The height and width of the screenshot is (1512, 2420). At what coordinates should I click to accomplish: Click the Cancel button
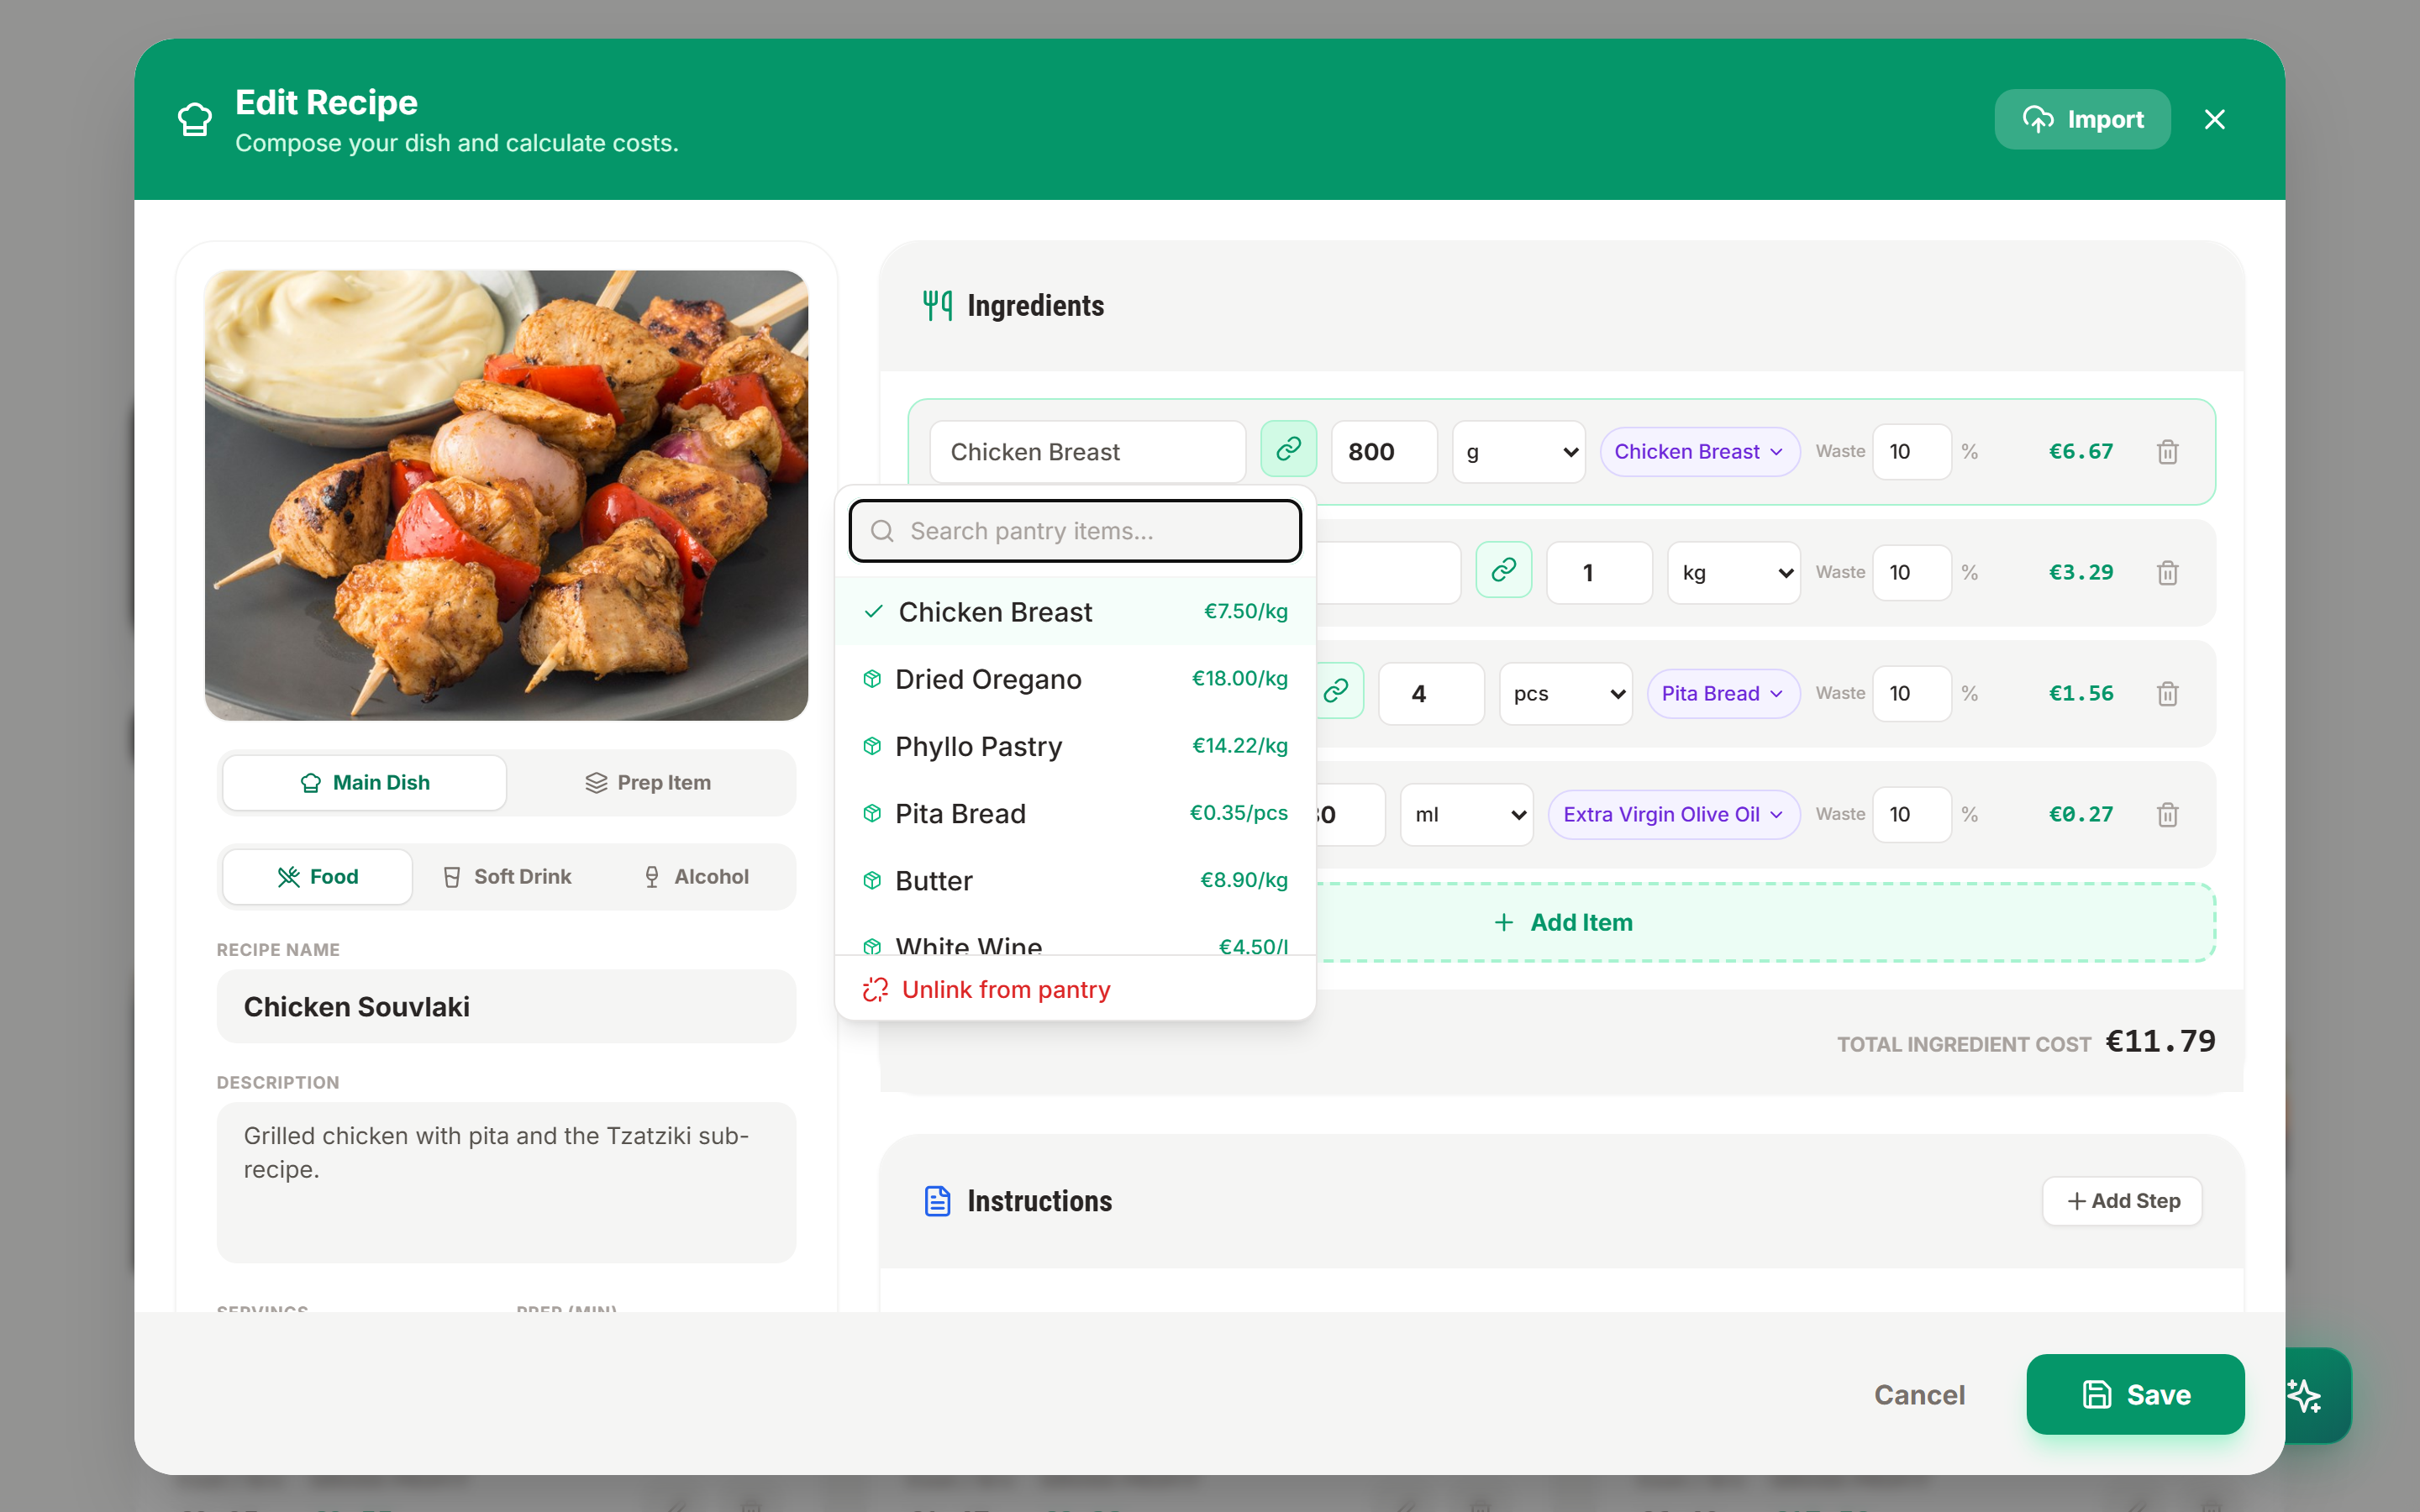(1919, 1395)
